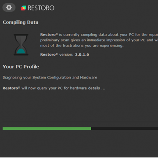The image size is (158, 158).
Task: Select the 'Compiling Data' heading
Action: point(21,22)
